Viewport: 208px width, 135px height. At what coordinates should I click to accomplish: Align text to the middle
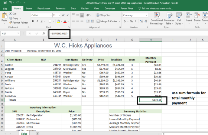[x=78, y=15]
